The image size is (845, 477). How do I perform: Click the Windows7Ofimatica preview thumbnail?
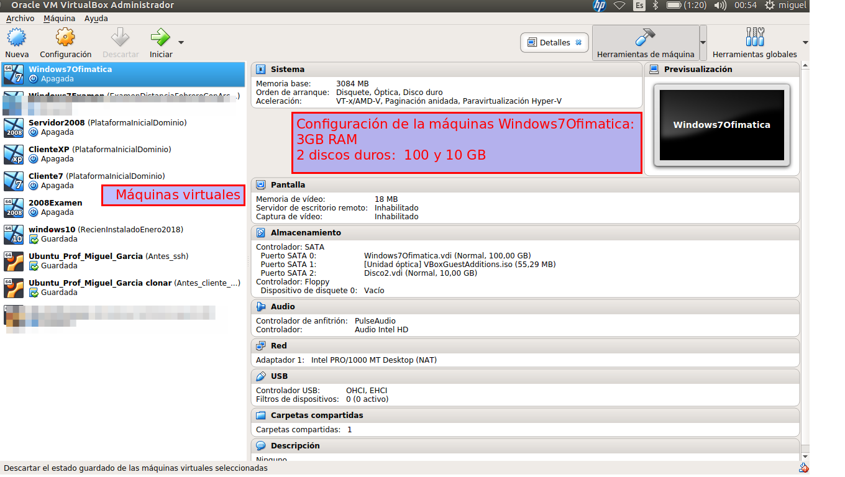click(721, 125)
